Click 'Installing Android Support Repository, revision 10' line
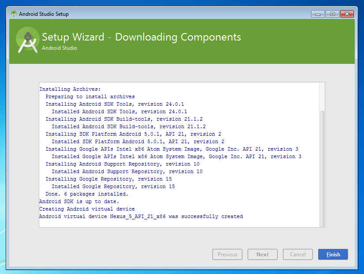The width and height of the screenshot is (364, 274). coord(123,164)
